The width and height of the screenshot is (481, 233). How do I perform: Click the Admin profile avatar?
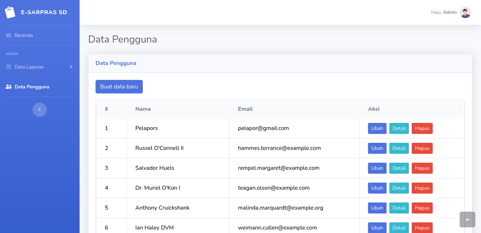[465, 12]
